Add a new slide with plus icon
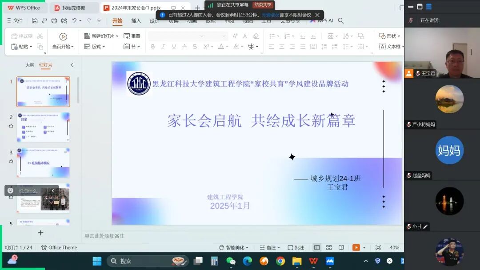Viewport: 480px width, 270px height. tap(40, 233)
